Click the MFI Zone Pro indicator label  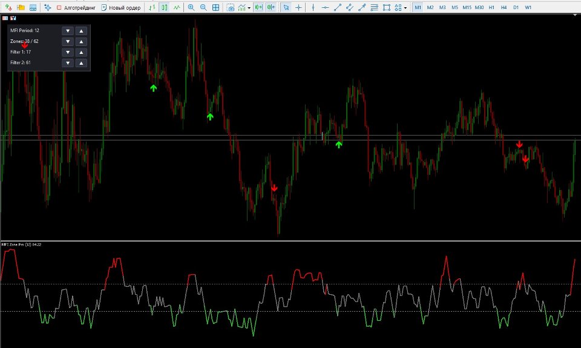coord(22,245)
